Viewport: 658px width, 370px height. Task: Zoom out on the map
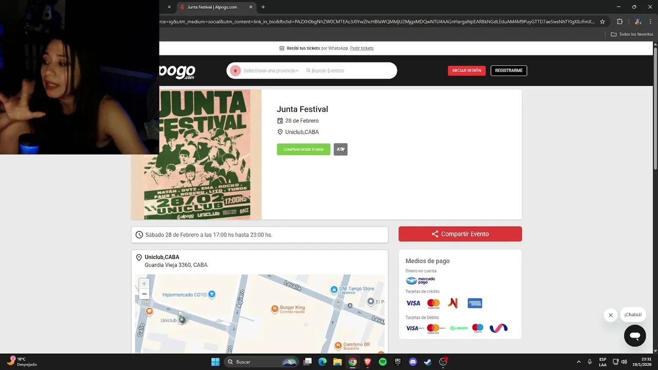144,294
